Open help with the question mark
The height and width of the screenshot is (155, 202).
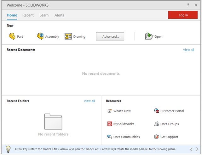click(x=188, y=5)
